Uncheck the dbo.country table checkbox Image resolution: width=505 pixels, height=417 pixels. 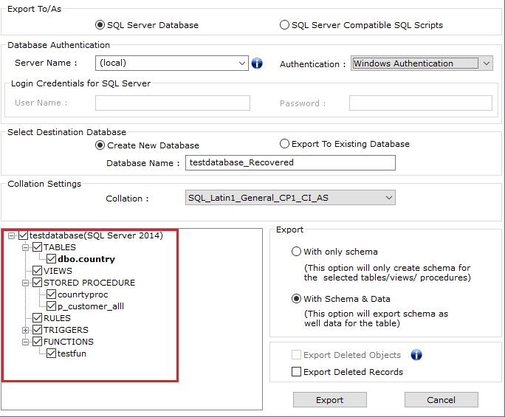(x=51, y=259)
